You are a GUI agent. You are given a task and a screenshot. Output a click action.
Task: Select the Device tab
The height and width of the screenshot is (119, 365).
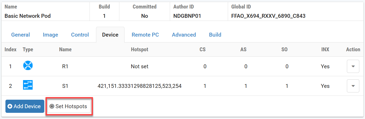coord(110,35)
